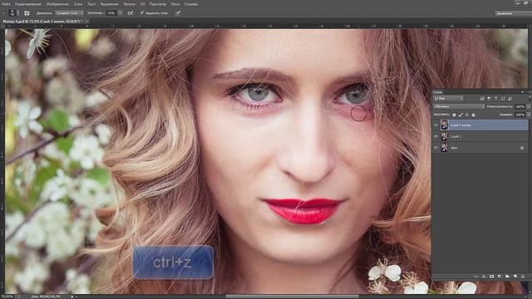Open the 3D menu
This screenshot has width=532, height=299.
pyautogui.click(x=143, y=4)
